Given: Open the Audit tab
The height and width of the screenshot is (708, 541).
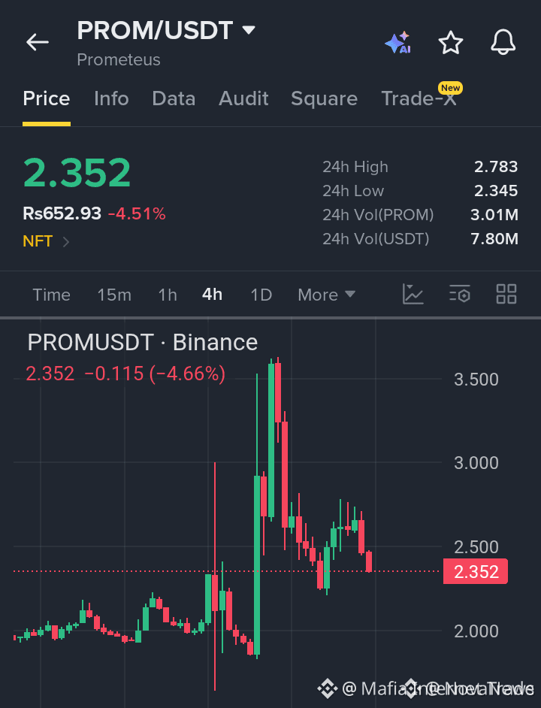Looking at the screenshot, I should pyautogui.click(x=244, y=98).
